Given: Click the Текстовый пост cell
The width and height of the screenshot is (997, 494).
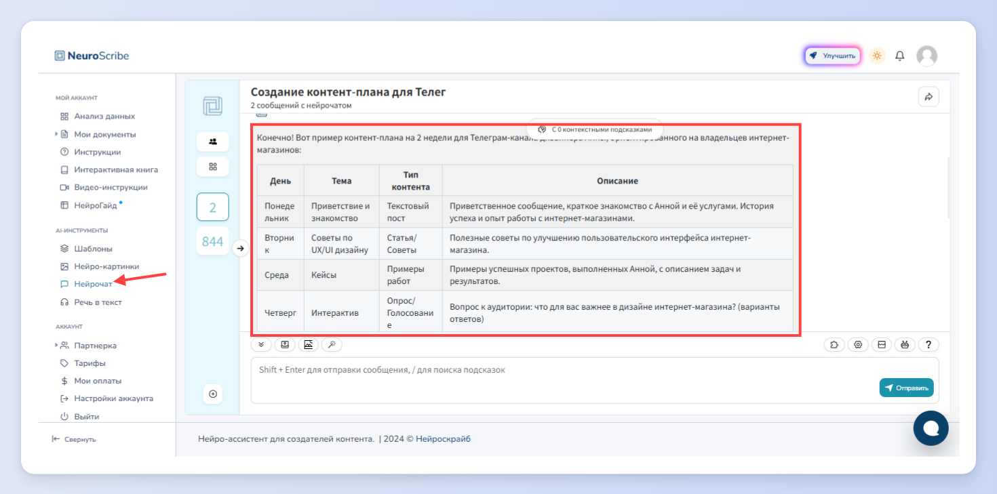Looking at the screenshot, I should click(x=410, y=212).
